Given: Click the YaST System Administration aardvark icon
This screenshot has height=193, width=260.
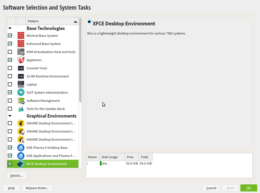Looking at the screenshot, I should point(21,92).
